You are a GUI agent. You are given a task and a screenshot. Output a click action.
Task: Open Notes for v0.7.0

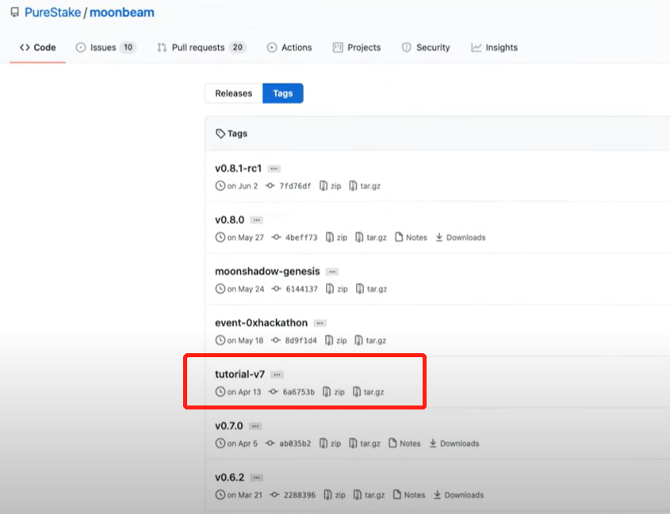coord(404,444)
